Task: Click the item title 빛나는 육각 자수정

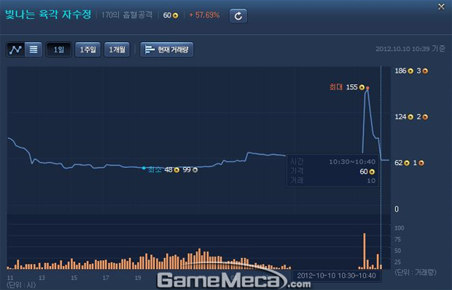Action: click(48, 15)
